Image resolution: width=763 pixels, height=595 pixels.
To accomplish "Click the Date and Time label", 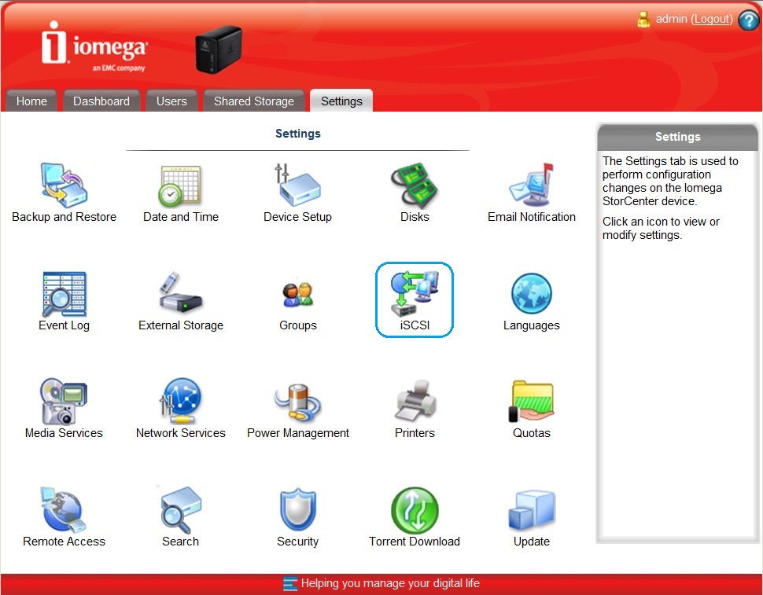I will [x=181, y=217].
